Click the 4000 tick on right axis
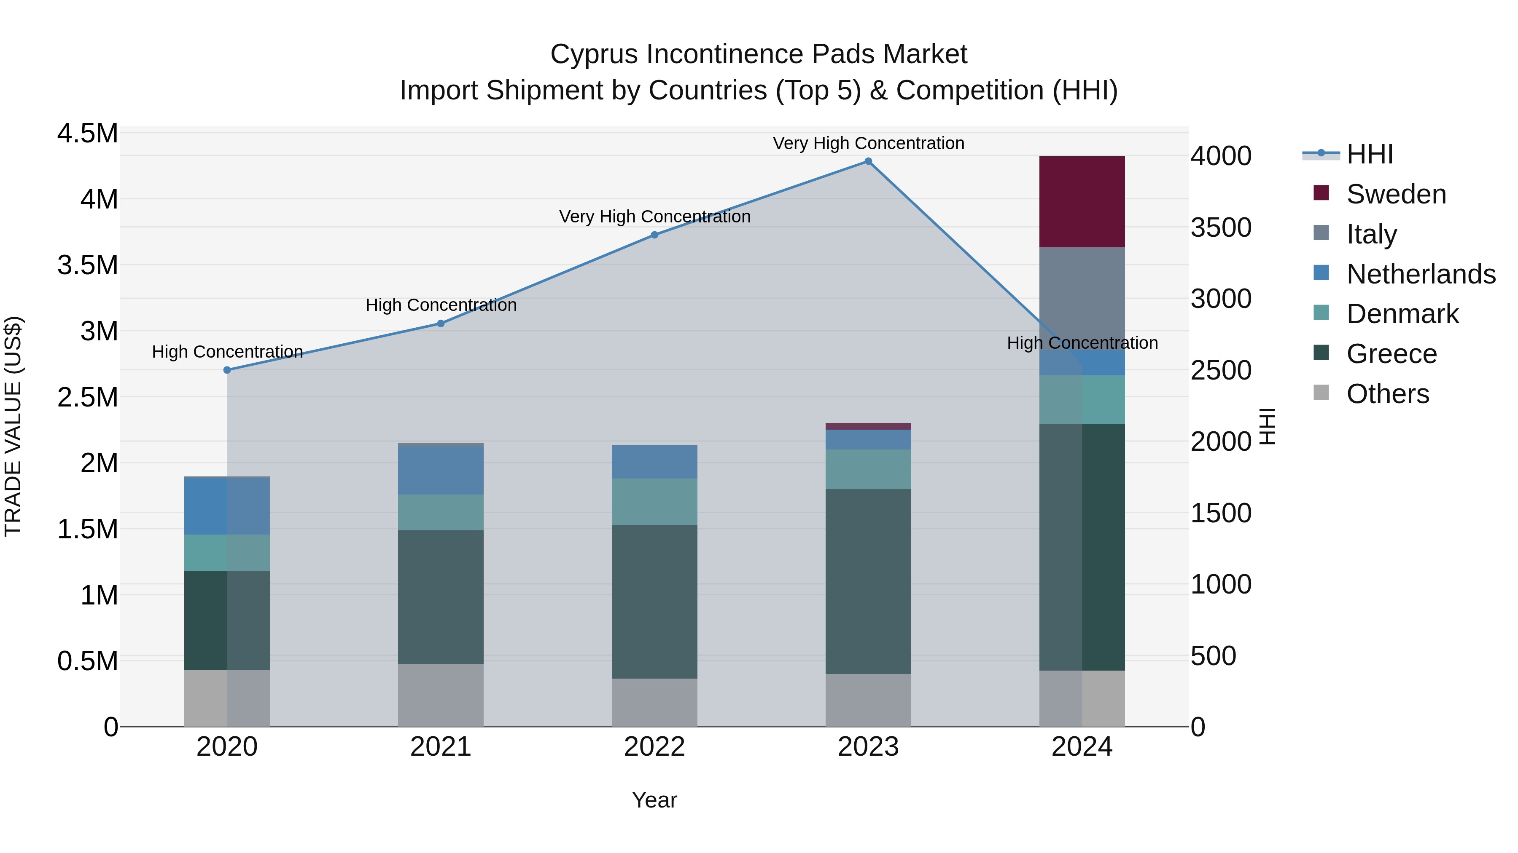The height and width of the screenshot is (853, 1518). (x=1221, y=156)
